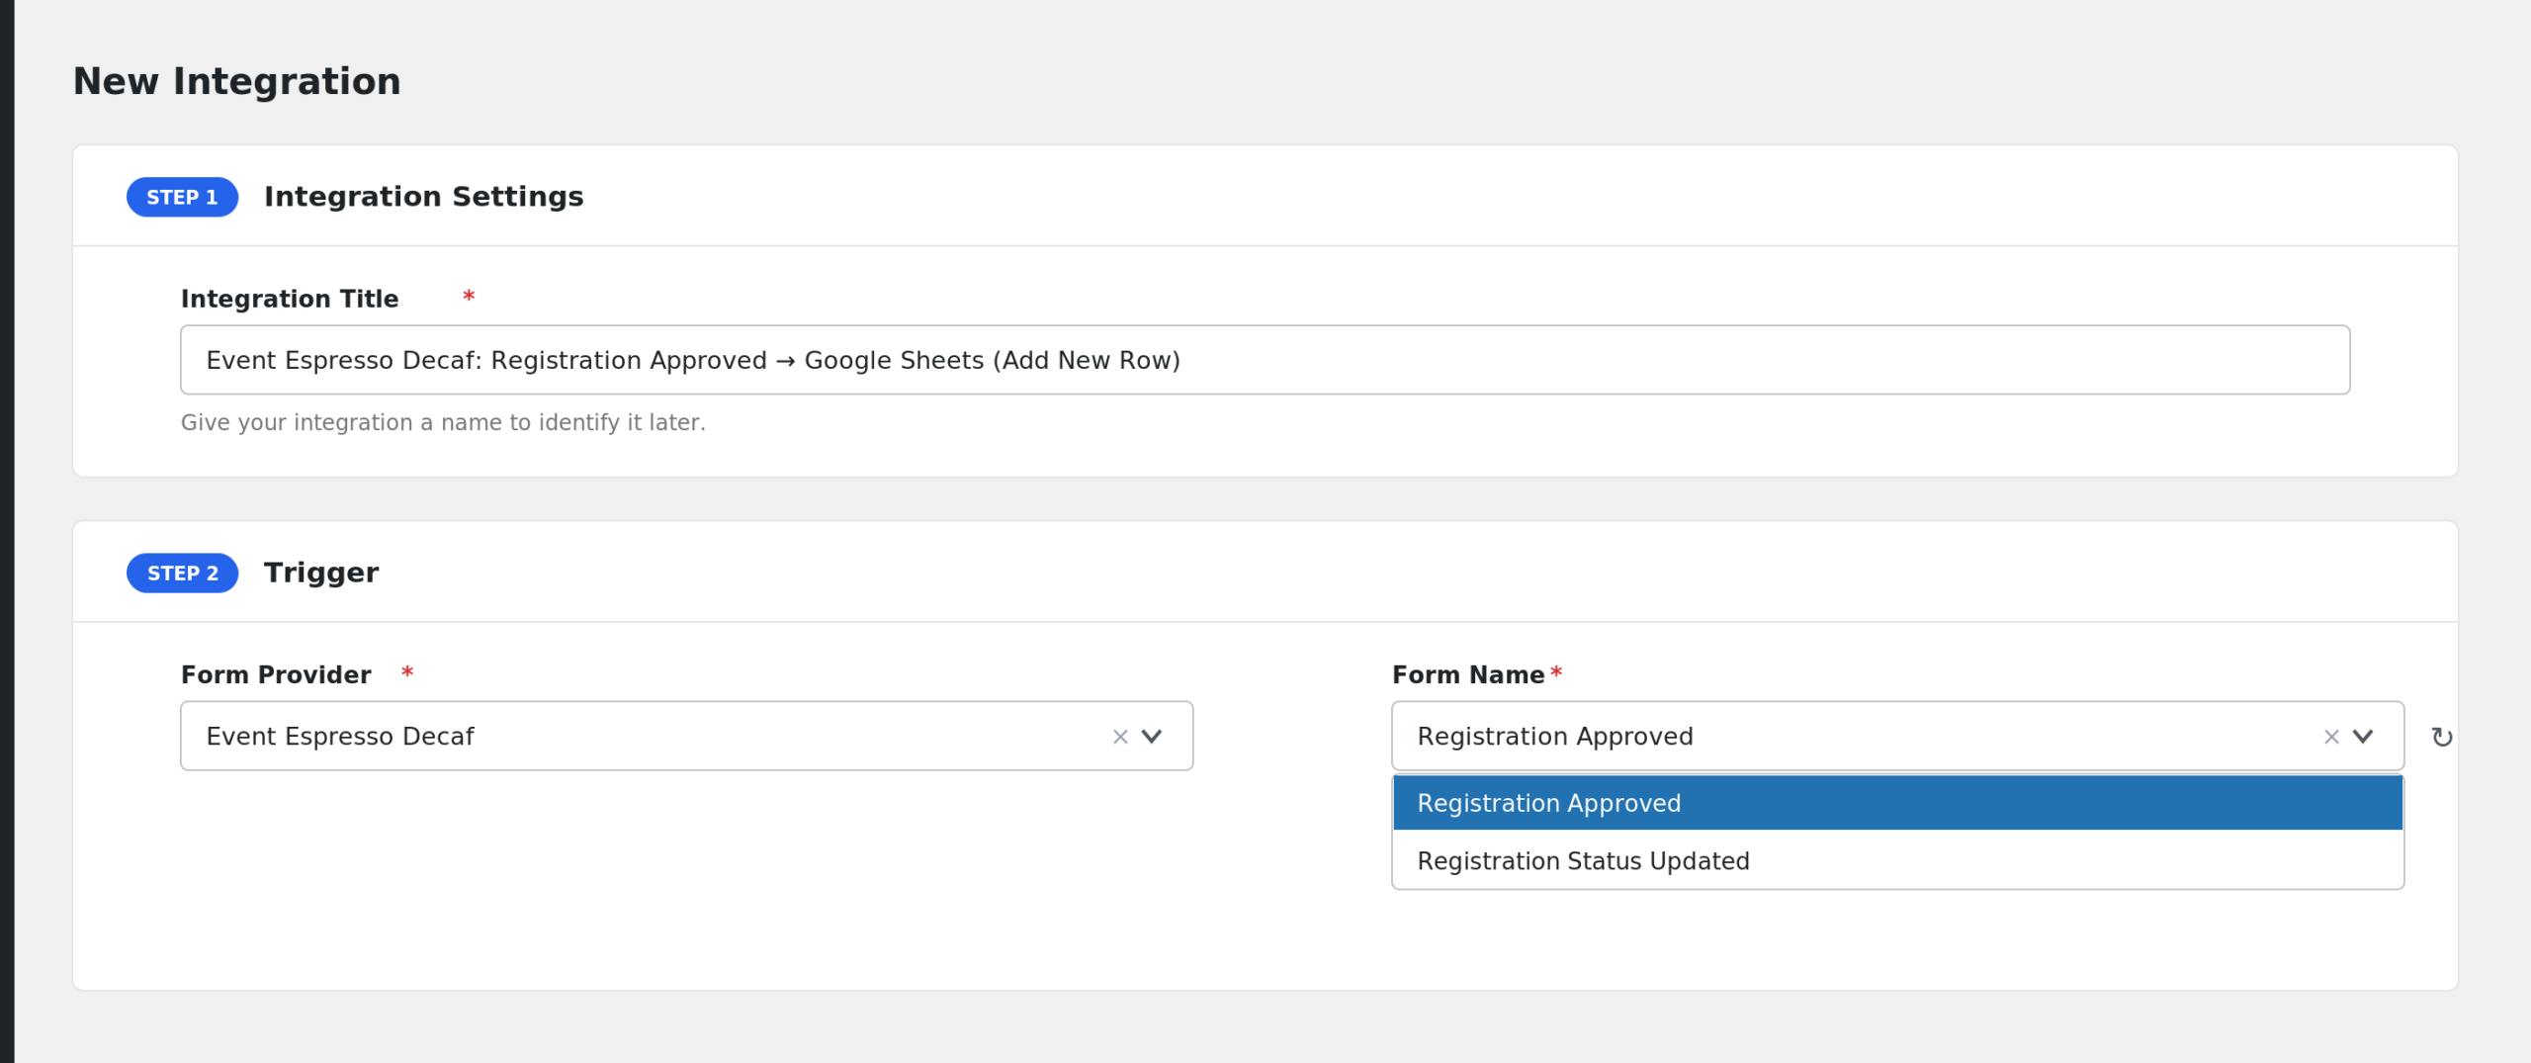Collapse the Form Name dropdown arrow
The width and height of the screenshot is (2531, 1063).
2363,737
